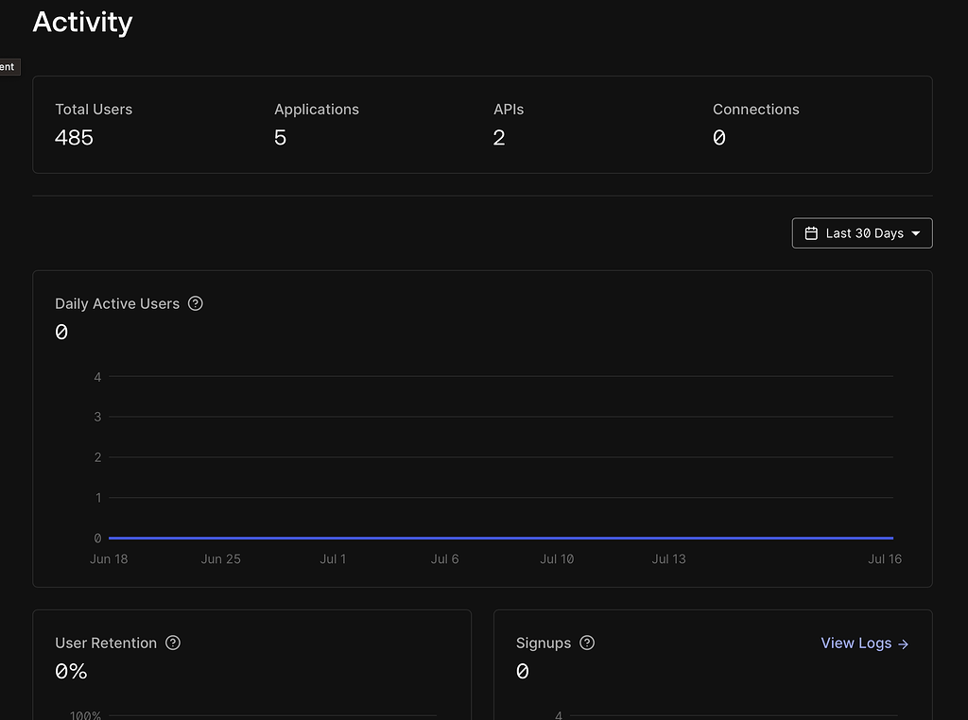Click the 0% User Retention value
Viewport: 968px width, 720px height.
[71, 671]
